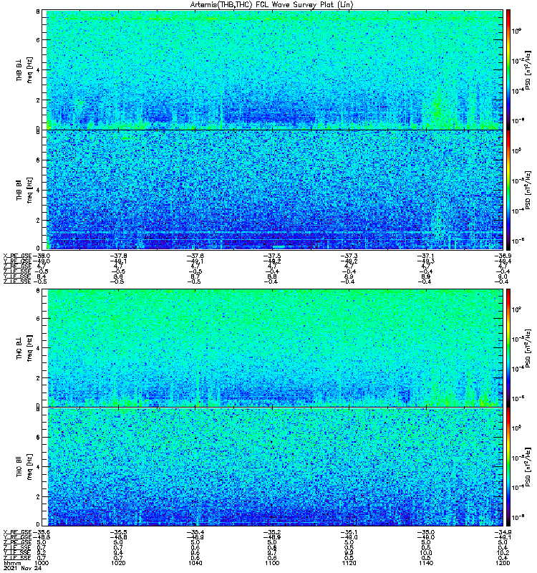Click the PSD color bar beside THC B-perpendicular panel
537x573 pixels.
[508, 348]
